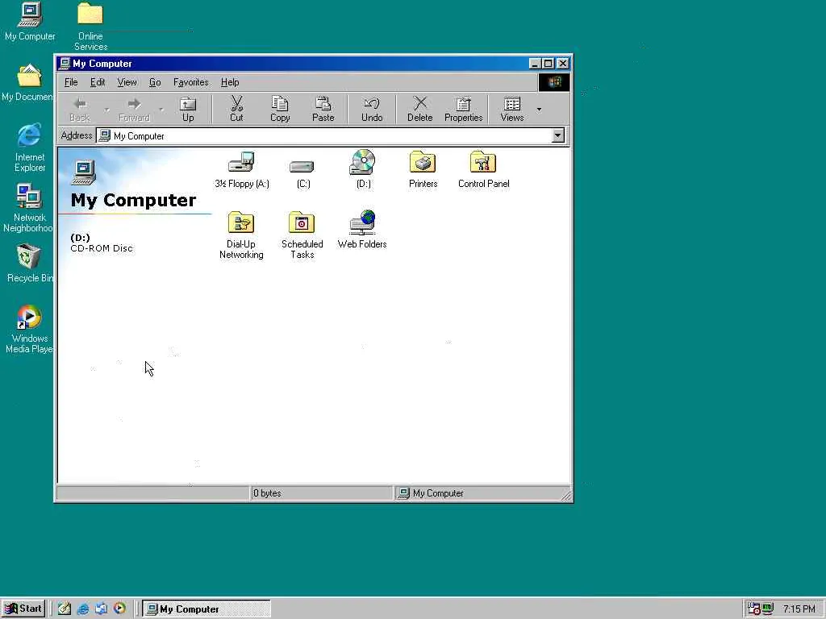The height and width of the screenshot is (619, 826).
Task: Launch Outlook Express from quick launch
Action: click(x=101, y=609)
